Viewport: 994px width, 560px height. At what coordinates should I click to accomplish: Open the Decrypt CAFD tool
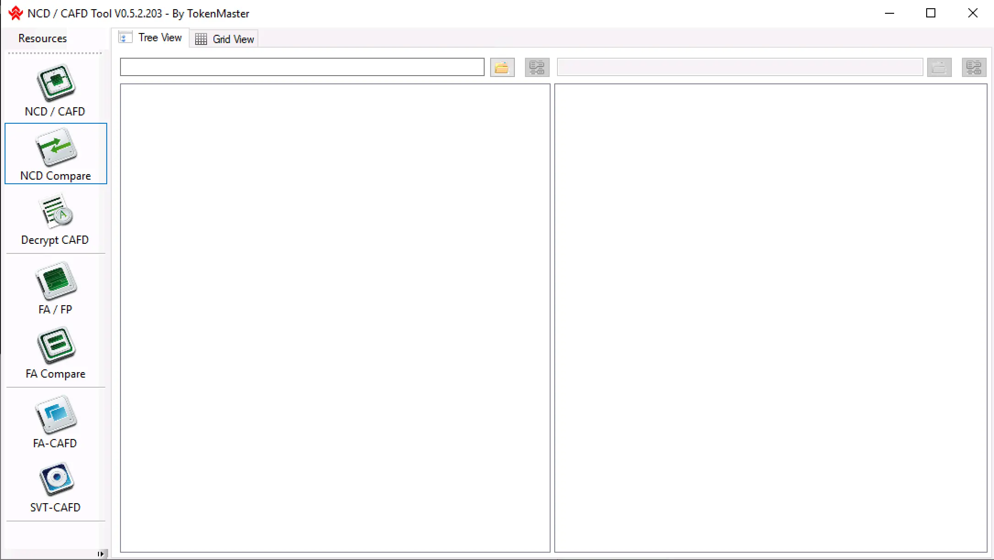point(55,219)
